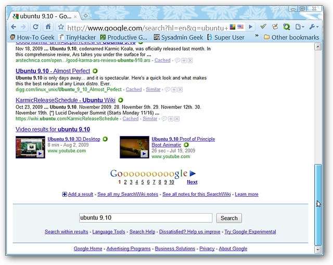Click the green magnifier extension icon
This screenshot has height=265, width=333.
(x=287, y=27)
